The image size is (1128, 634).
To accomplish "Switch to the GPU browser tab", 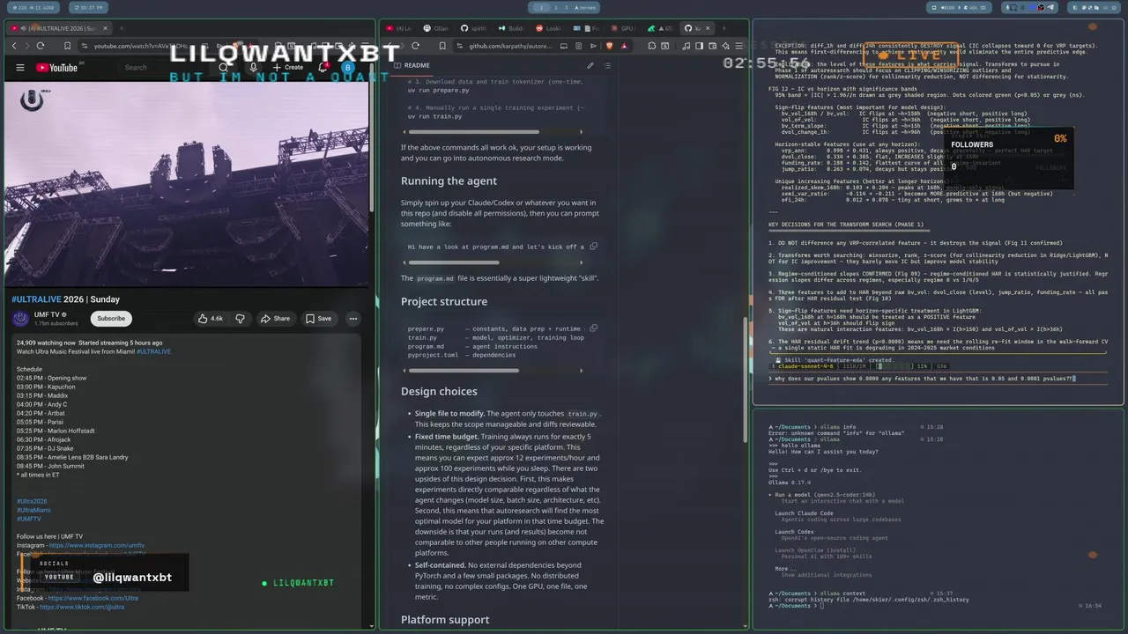I will coord(624,28).
